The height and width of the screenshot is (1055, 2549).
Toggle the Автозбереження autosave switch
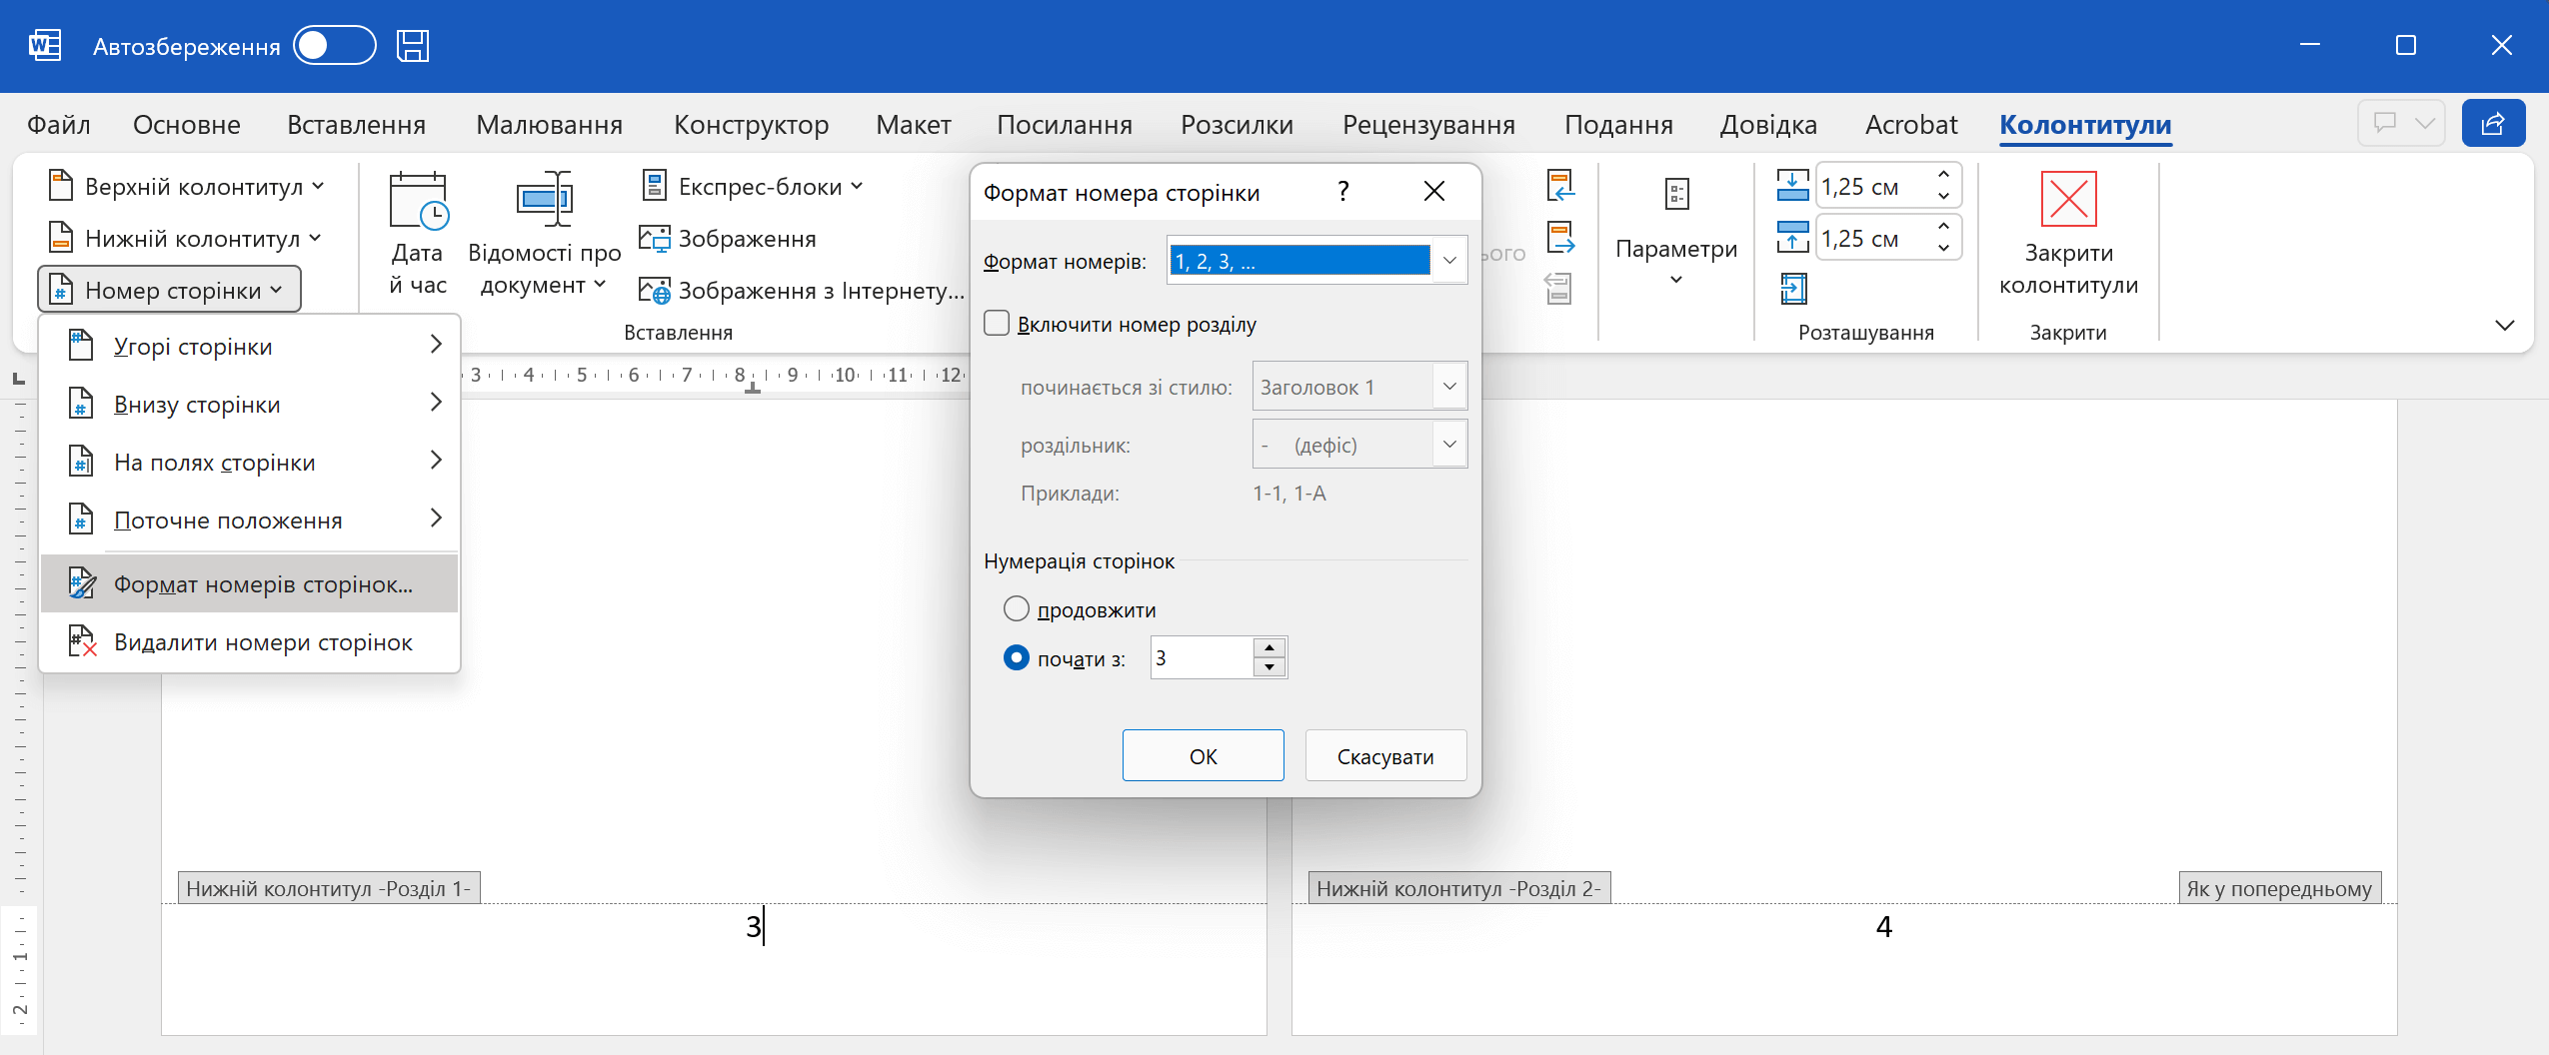pos(334,46)
